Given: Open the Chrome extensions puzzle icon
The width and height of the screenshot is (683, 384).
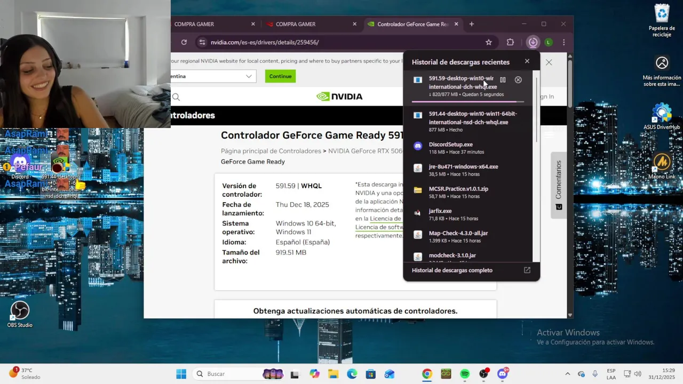Looking at the screenshot, I should click(510, 42).
